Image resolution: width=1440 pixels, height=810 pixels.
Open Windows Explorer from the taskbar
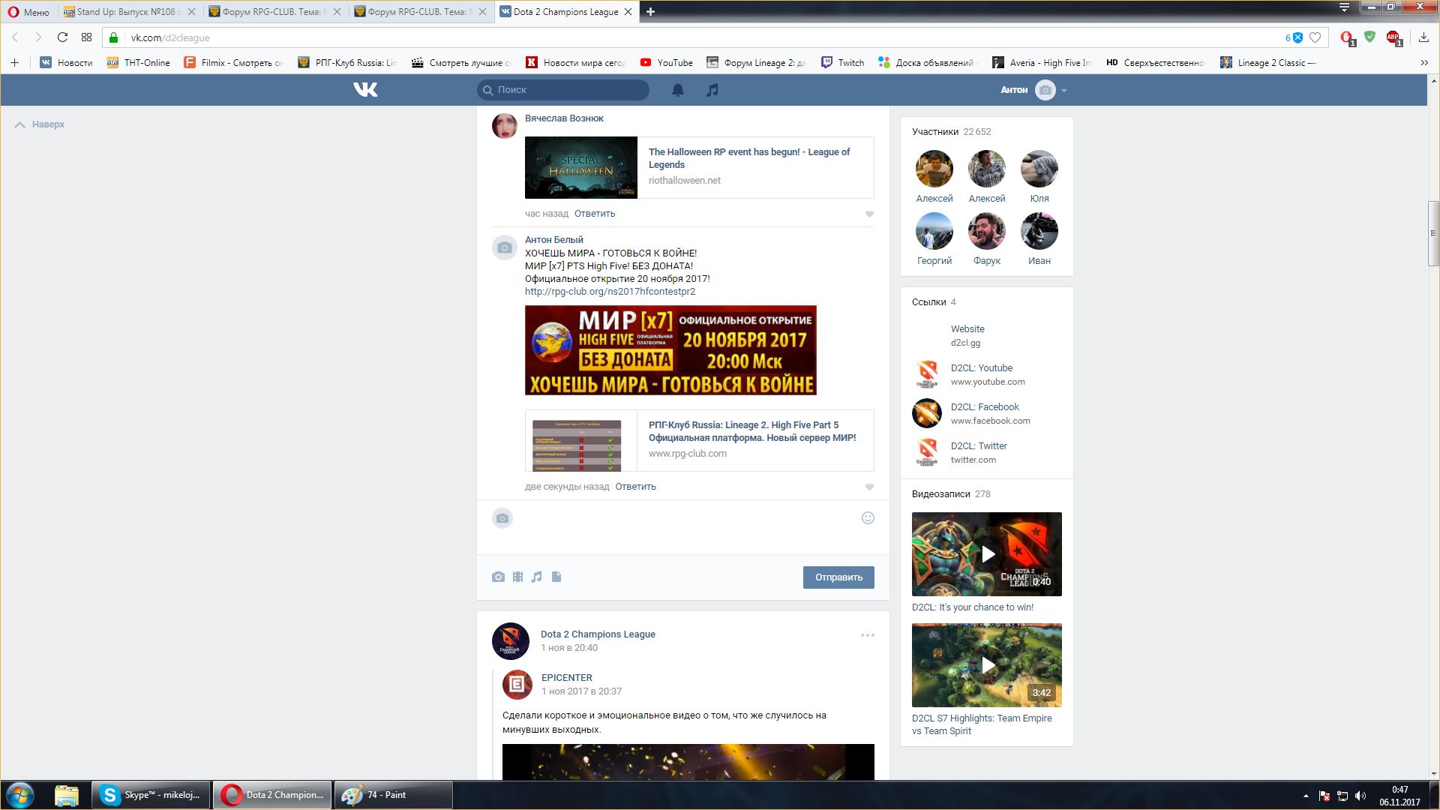click(67, 795)
